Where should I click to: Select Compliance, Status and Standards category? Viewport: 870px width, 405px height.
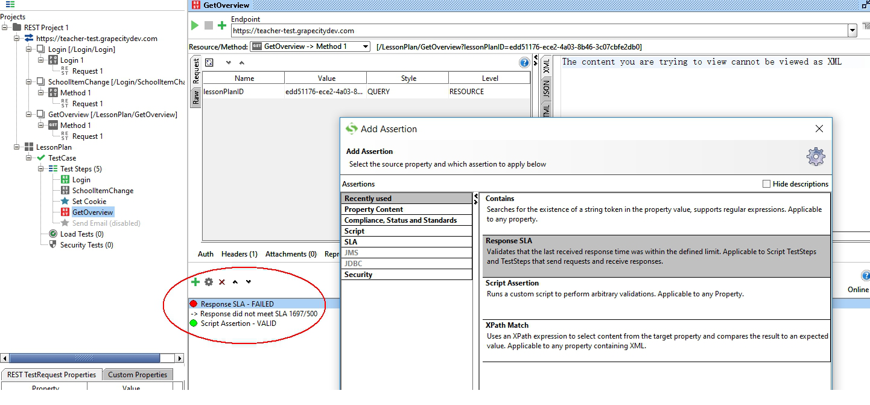[406, 220]
